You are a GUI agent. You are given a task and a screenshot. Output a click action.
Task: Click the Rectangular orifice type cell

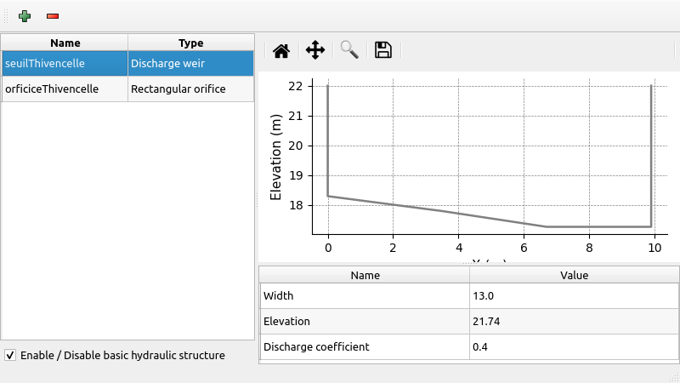(x=190, y=89)
